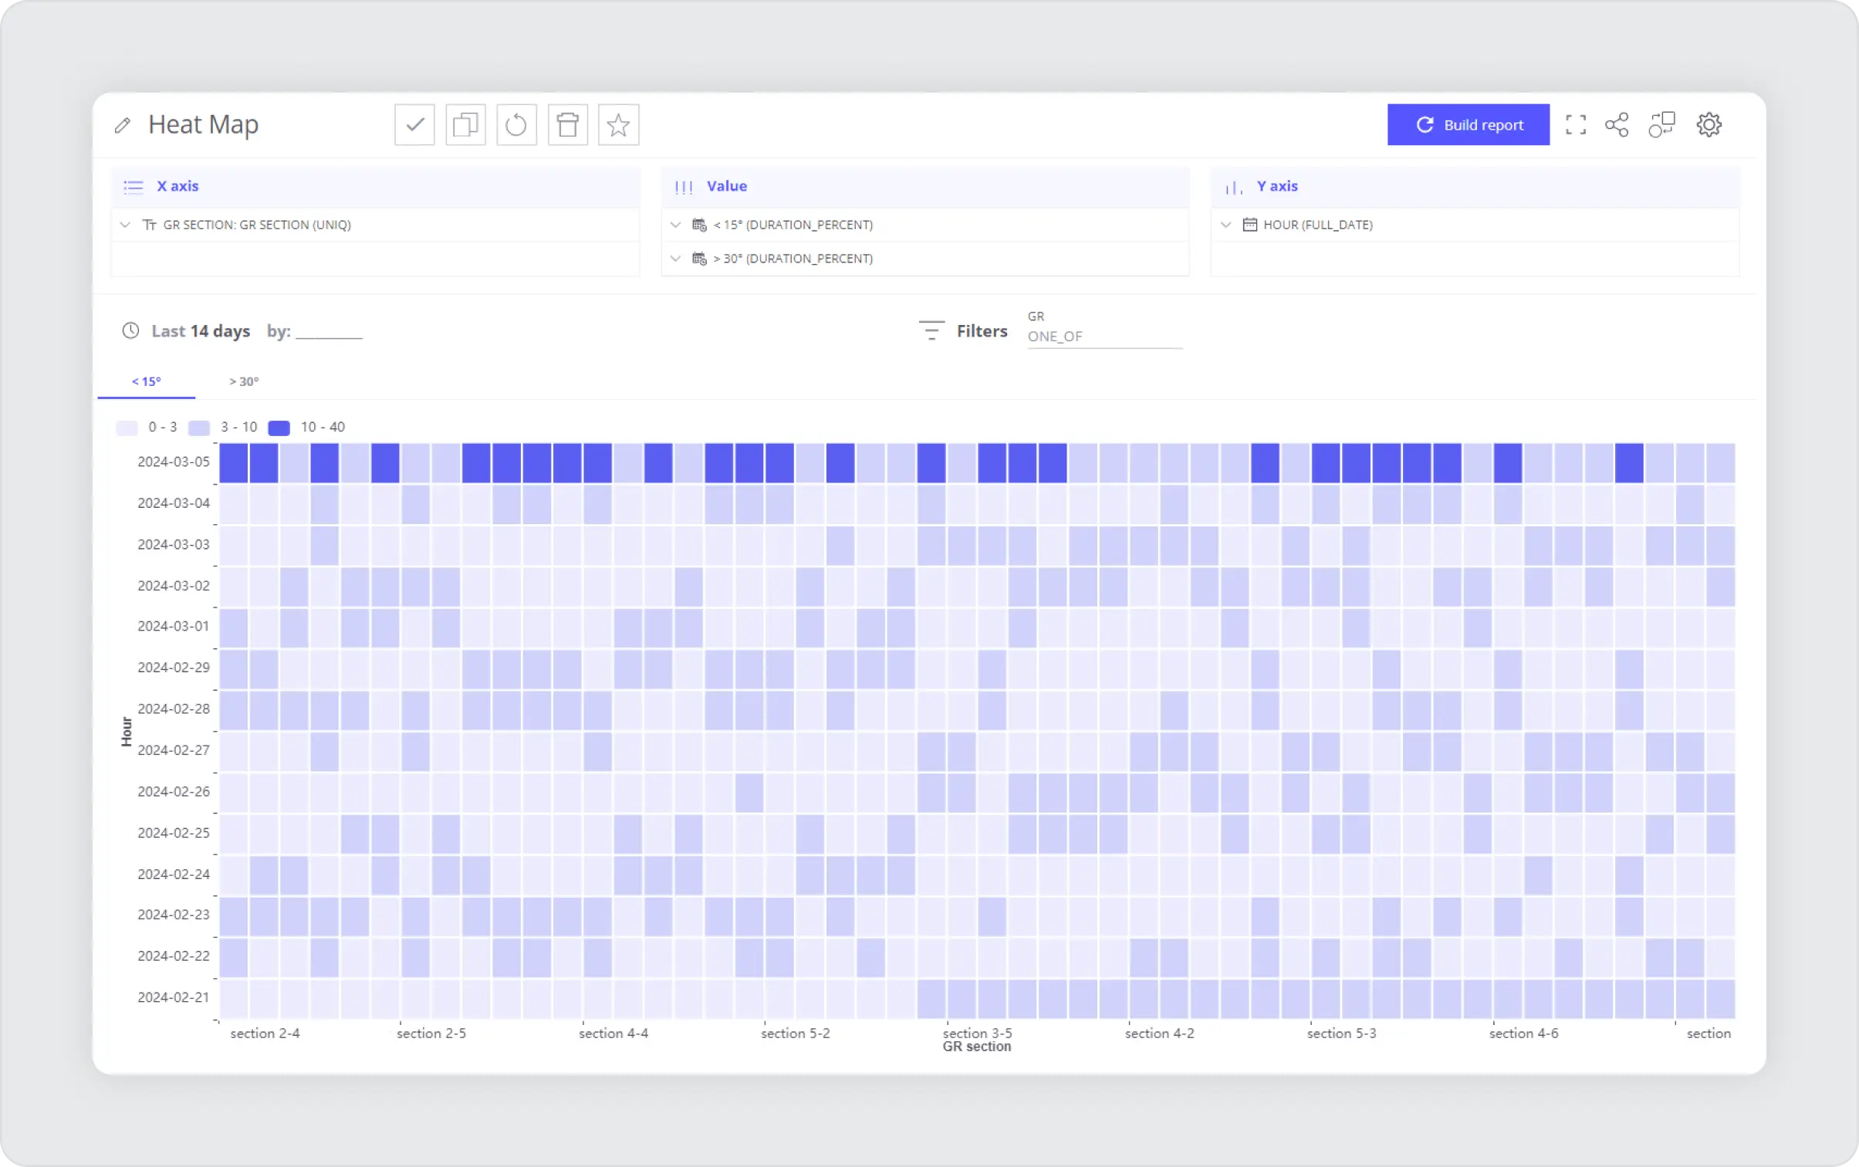
Task: Duplicate the widget using the copy icon
Action: 465,124
